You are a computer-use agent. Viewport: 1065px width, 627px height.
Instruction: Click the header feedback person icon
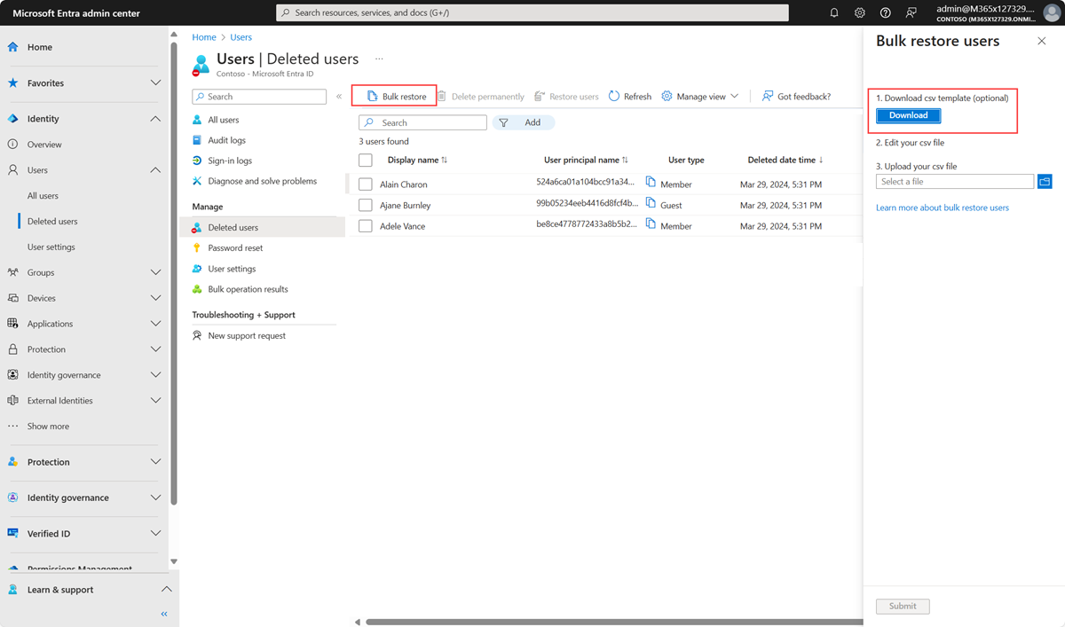(911, 13)
